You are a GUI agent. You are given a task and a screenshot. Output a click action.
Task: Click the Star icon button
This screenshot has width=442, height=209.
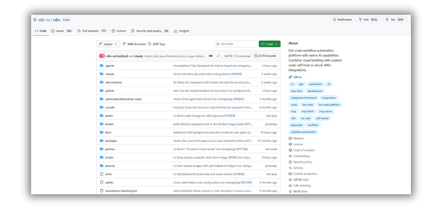point(387,19)
